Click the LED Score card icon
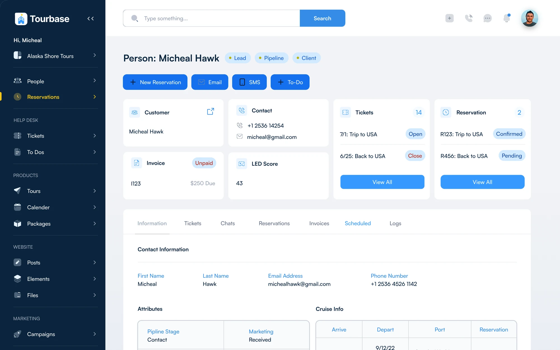 pos(242,164)
